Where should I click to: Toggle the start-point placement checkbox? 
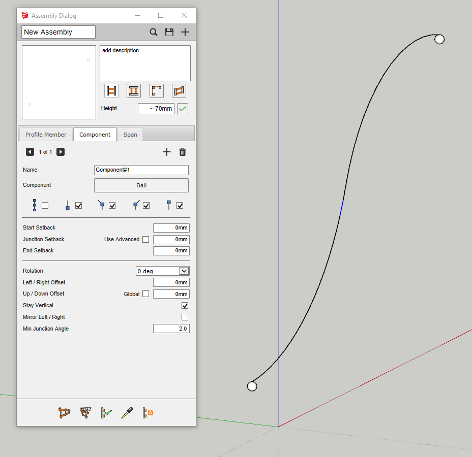click(78, 206)
